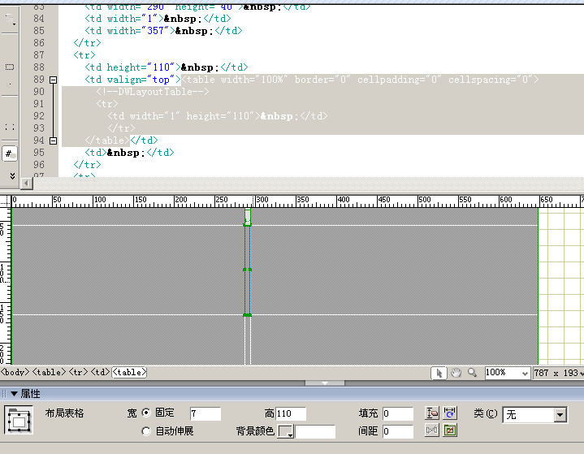The width and height of the screenshot is (584, 454).
Task: Collapse the code fold at line 89
Action: pyautogui.click(x=54, y=80)
